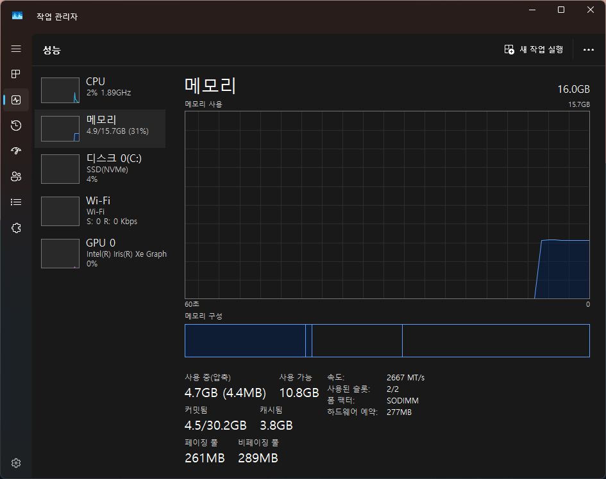Click the 새 작업 실행 button
Image resolution: width=606 pixels, height=479 pixels.
[534, 49]
